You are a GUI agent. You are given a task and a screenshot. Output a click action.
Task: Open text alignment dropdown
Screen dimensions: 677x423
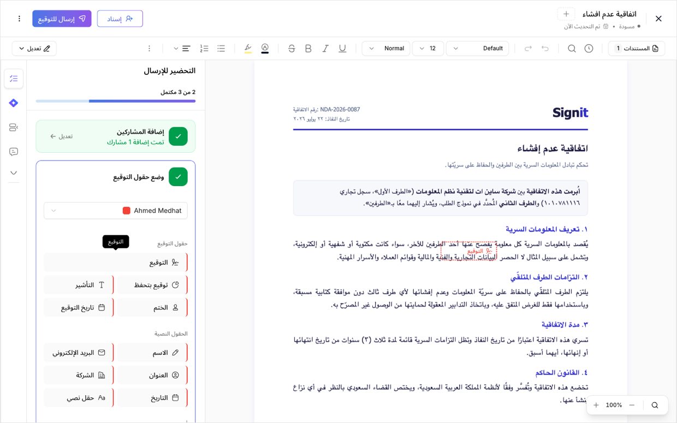click(x=182, y=48)
